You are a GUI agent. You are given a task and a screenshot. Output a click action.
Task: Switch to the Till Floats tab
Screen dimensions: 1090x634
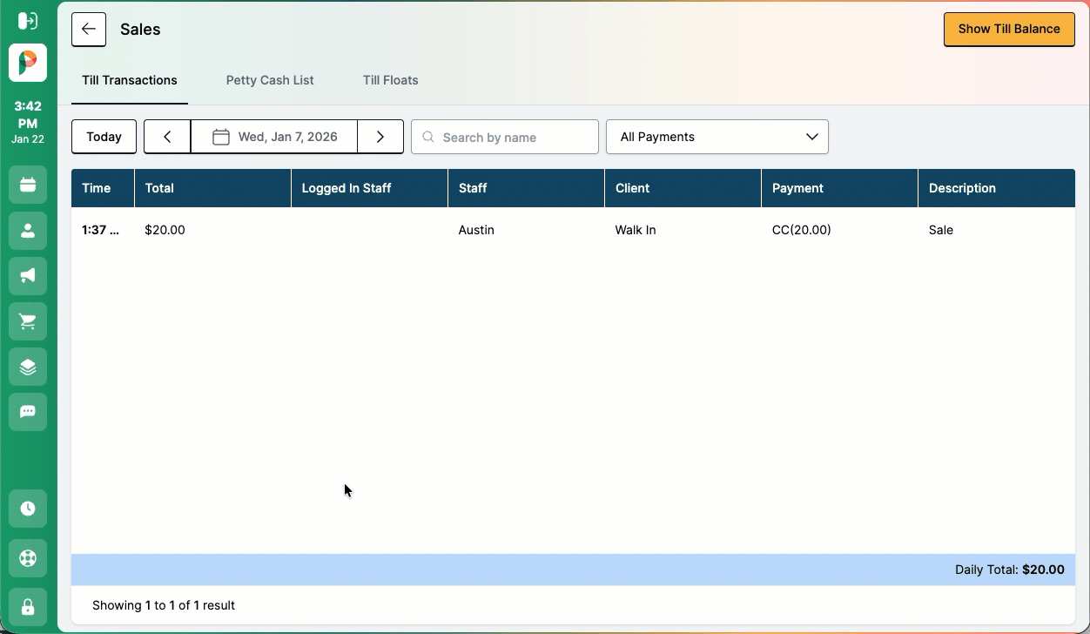coord(390,80)
